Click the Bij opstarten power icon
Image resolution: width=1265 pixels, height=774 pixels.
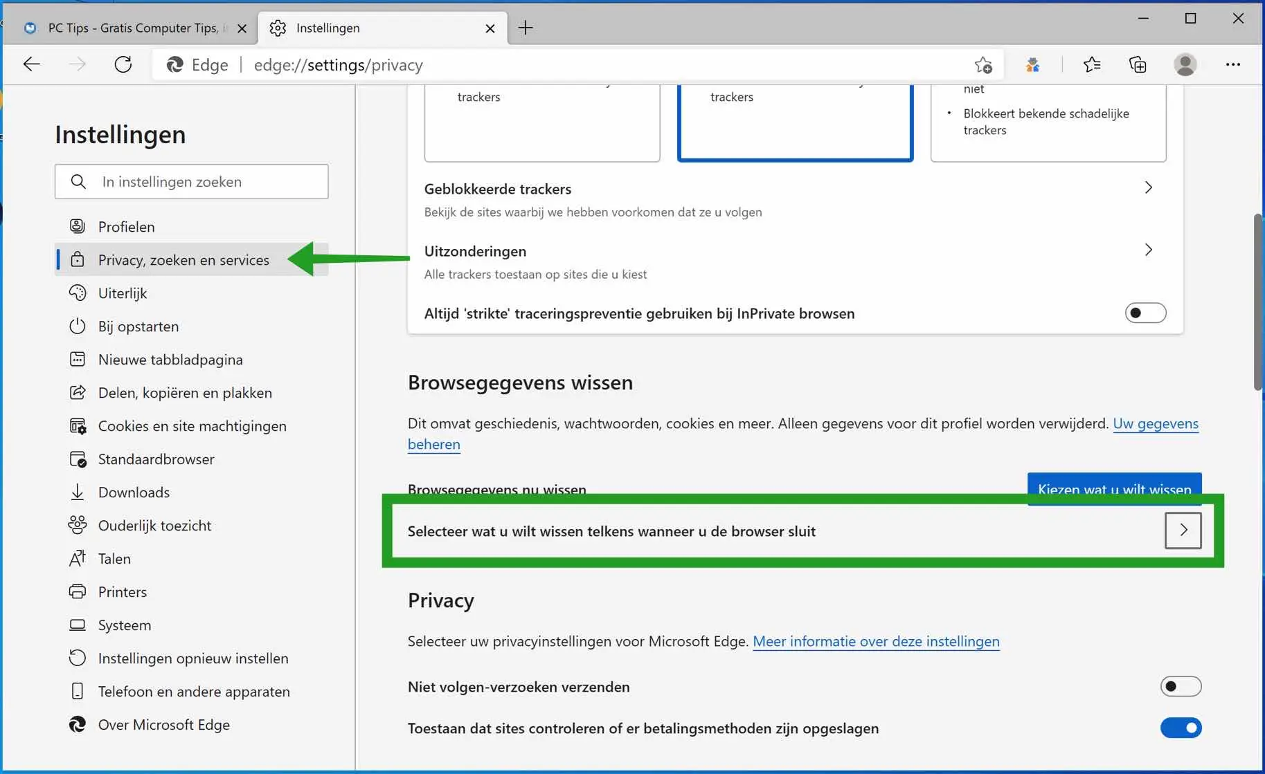78,326
